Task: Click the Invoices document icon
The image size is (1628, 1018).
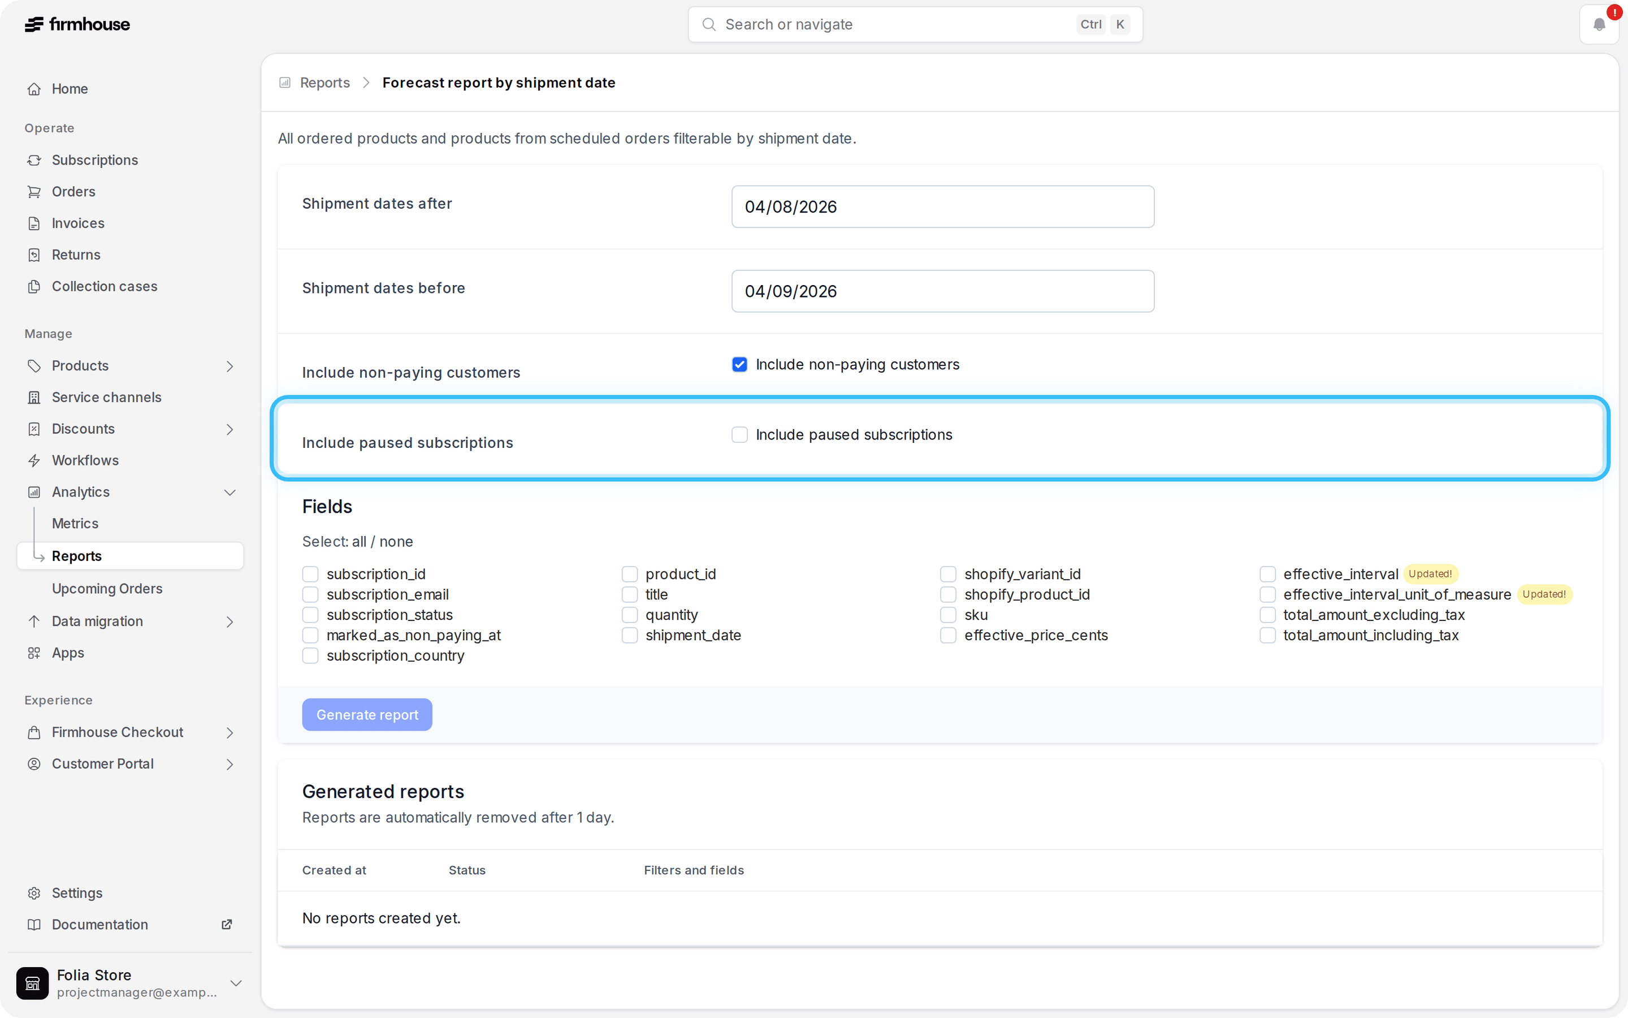Action: pos(34,223)
